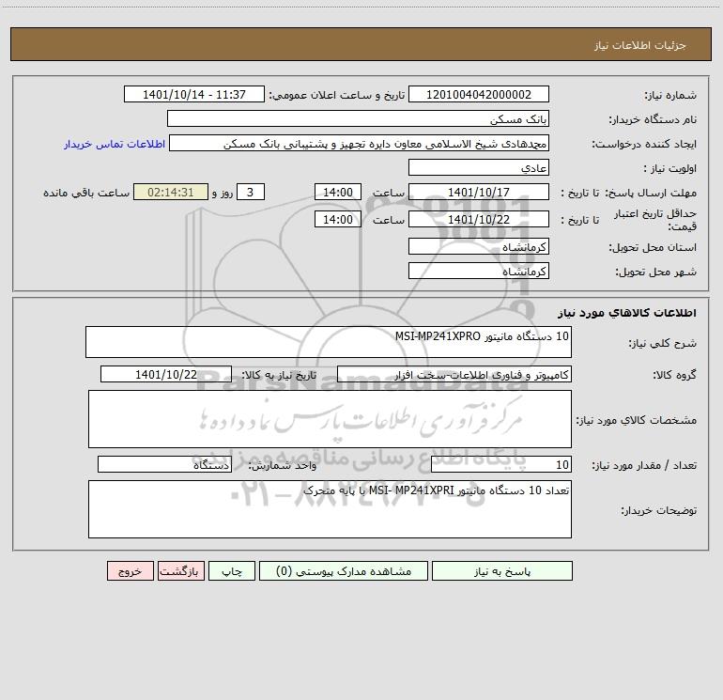Click the پاسخ به نیاز button

tap(502, 570)
